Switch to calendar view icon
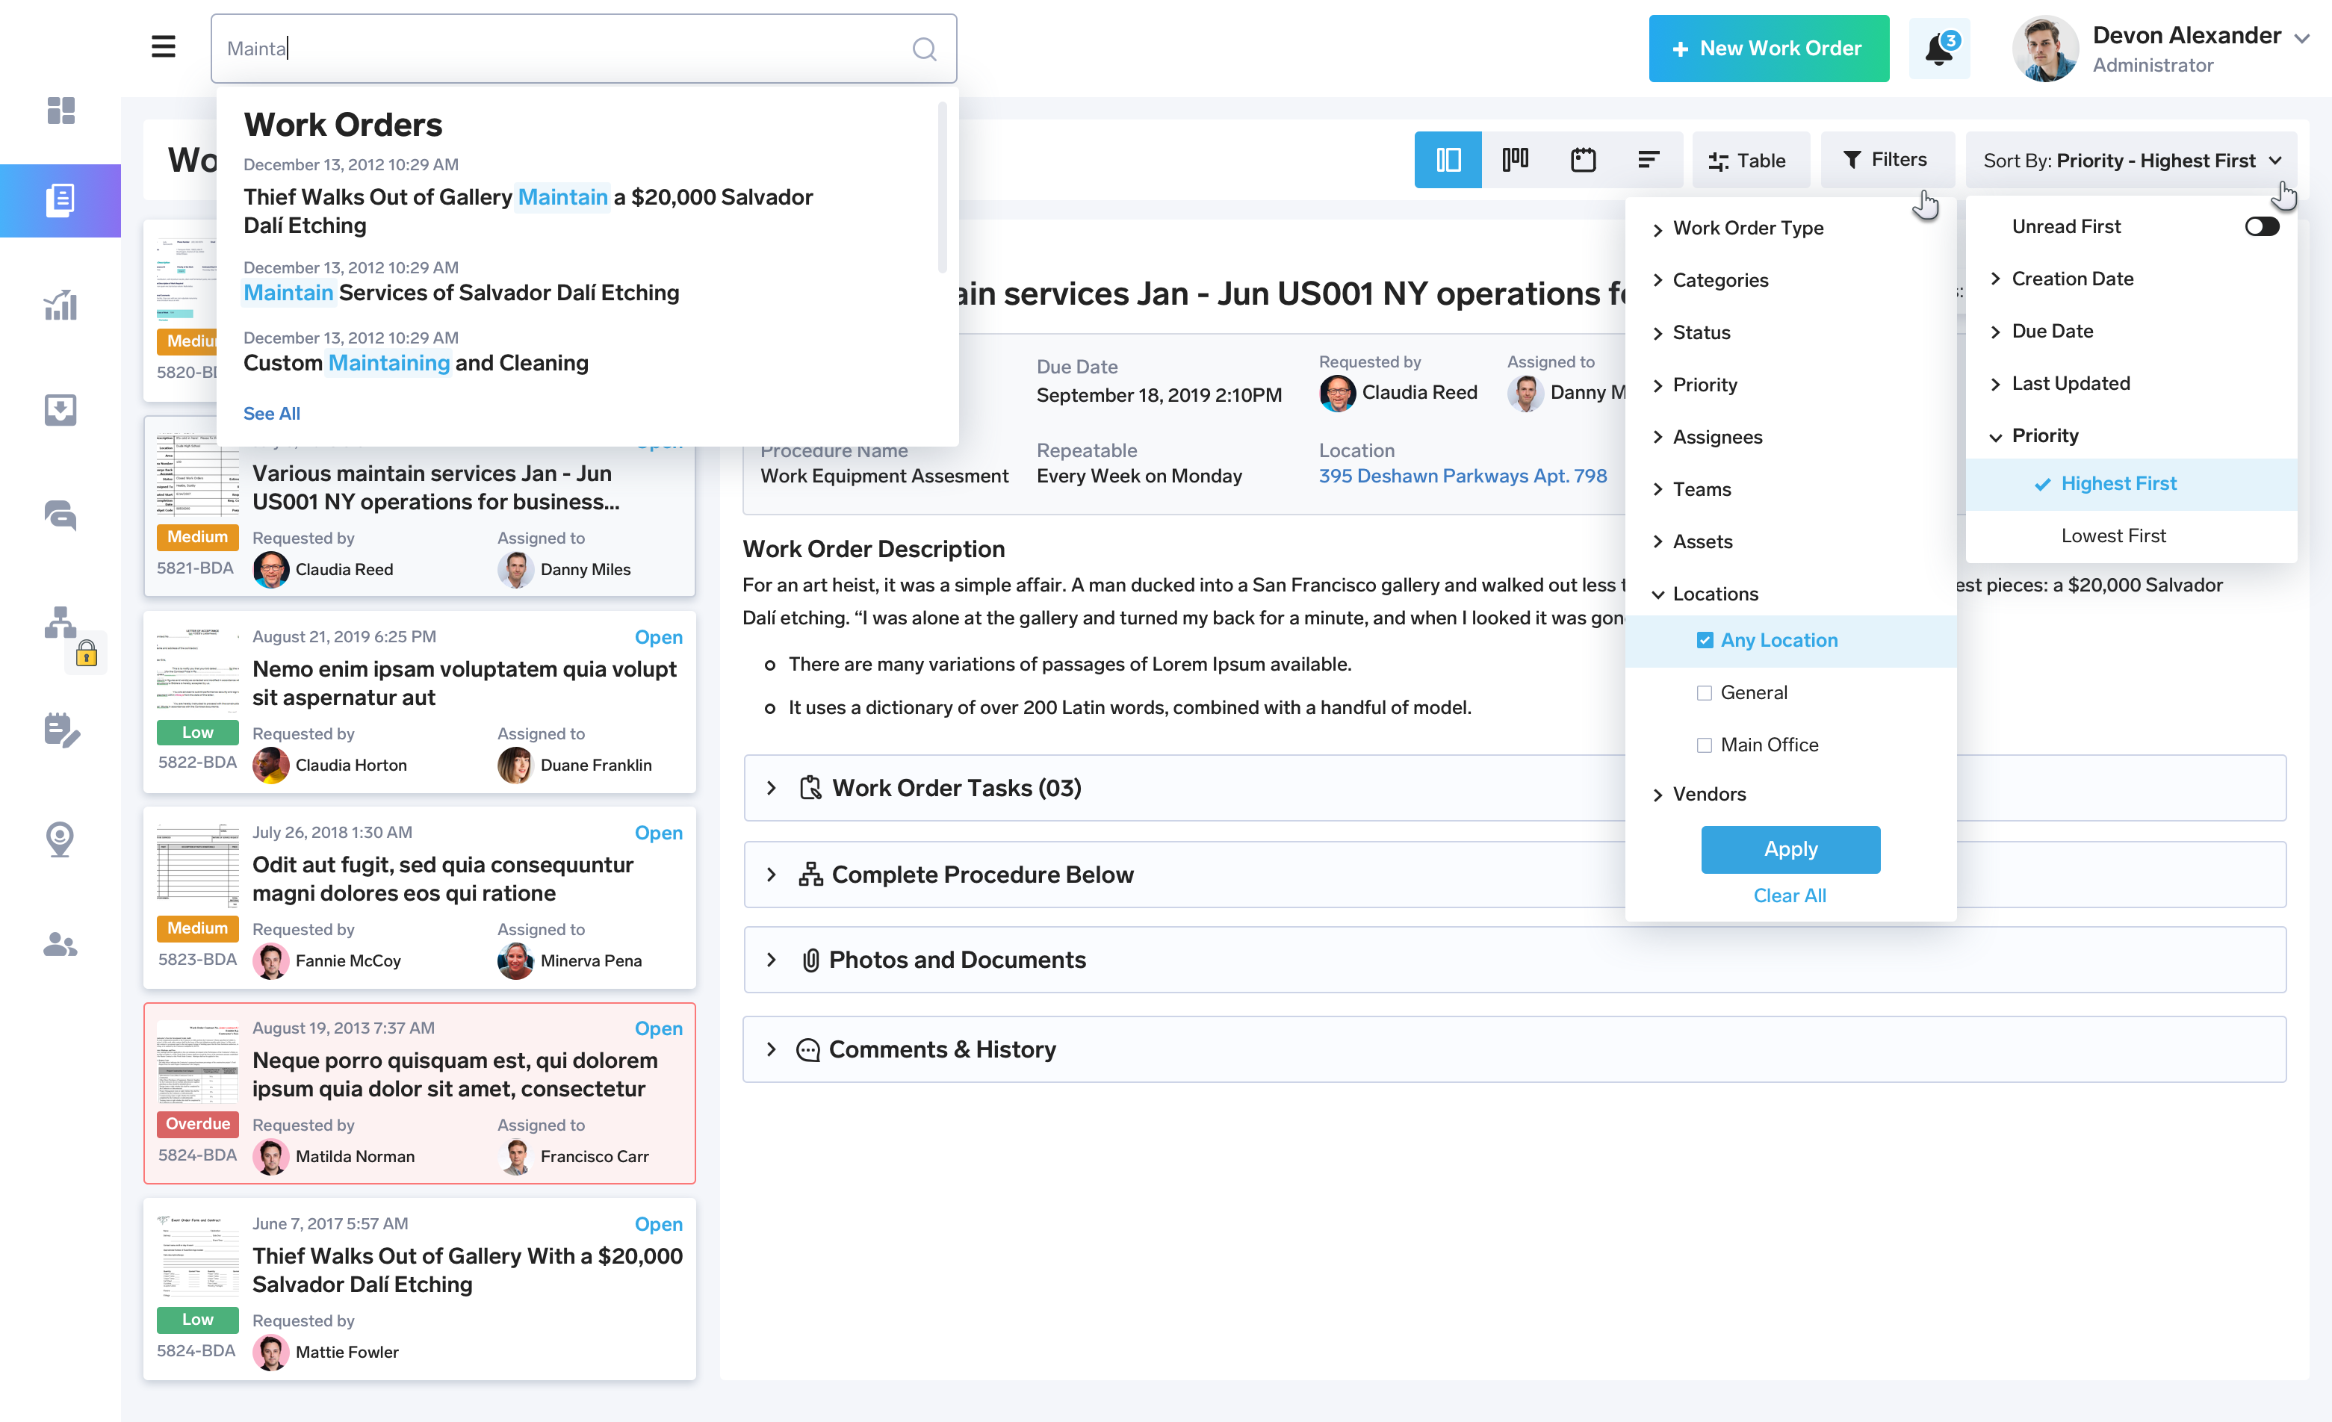 point(1582,159)
